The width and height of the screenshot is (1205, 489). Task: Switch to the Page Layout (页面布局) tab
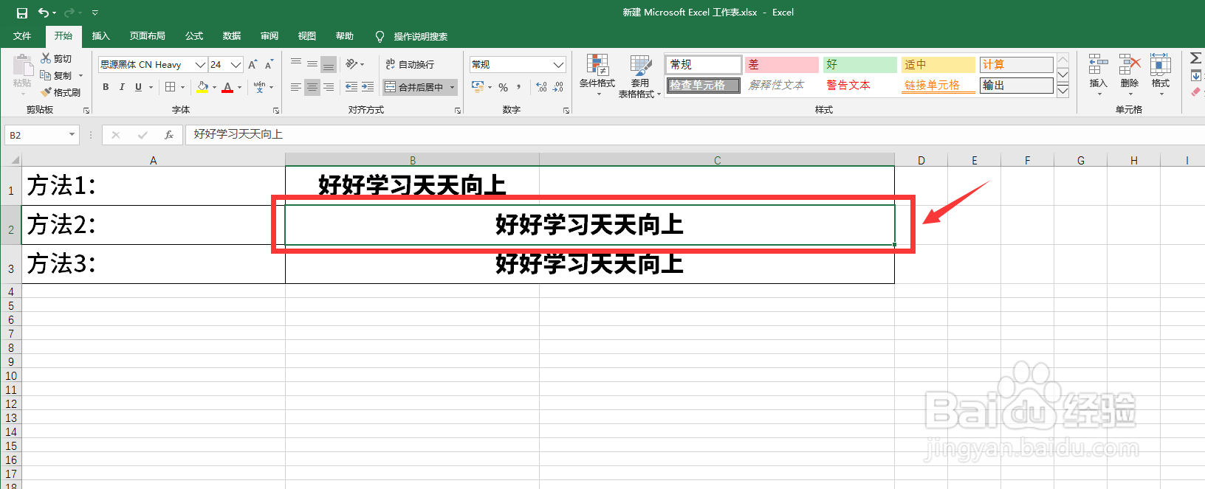(147, 36)
